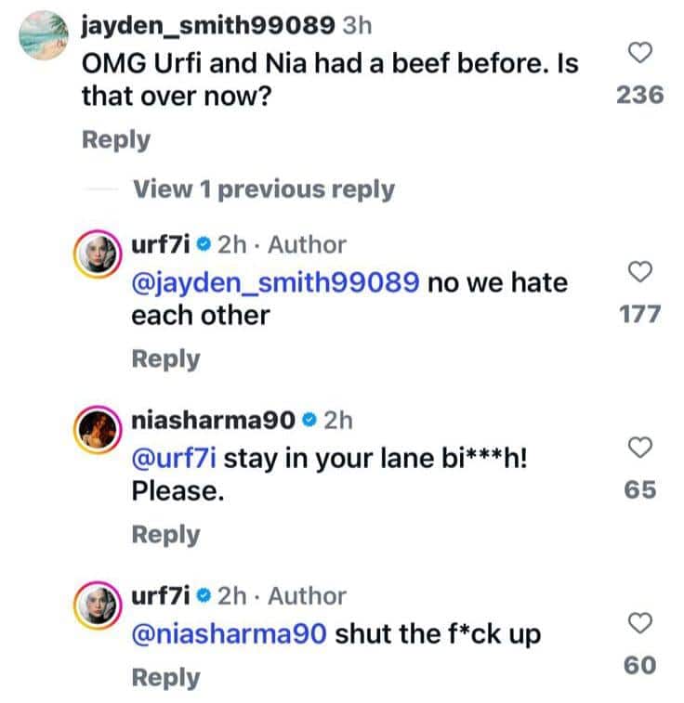Viewport: 684px width, 703px height.
Task: Expand View 1 previous reply
Action: coord(264,189)
